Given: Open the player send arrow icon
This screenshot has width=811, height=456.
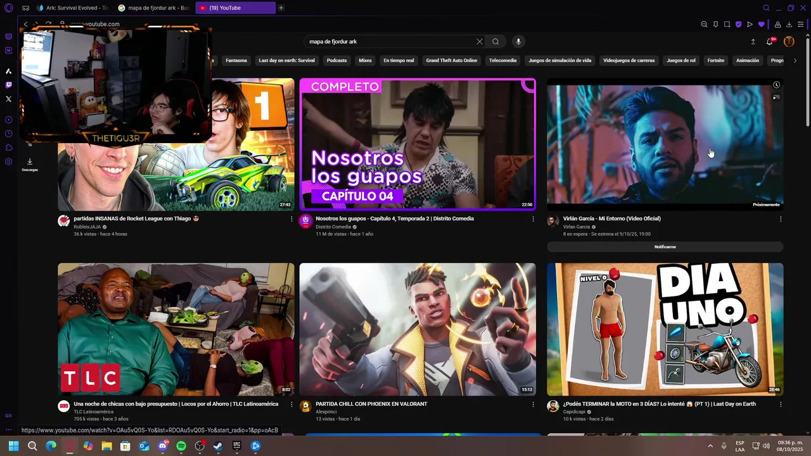Looking at the screenshot, I should pyautogui.click(x=750, y=24).
